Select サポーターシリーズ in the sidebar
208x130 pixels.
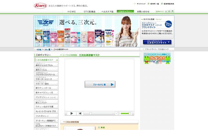pos(46,78)
